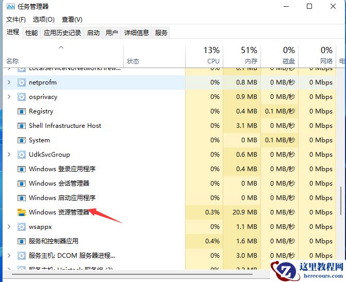The height and width of the screenshot is (282, 346).
Task: Maximize the Task Manager window
Action: coord(309,6)
